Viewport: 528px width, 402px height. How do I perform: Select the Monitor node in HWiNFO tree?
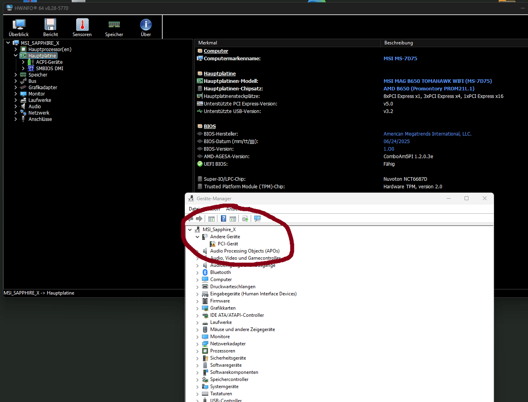pos(36,94)
